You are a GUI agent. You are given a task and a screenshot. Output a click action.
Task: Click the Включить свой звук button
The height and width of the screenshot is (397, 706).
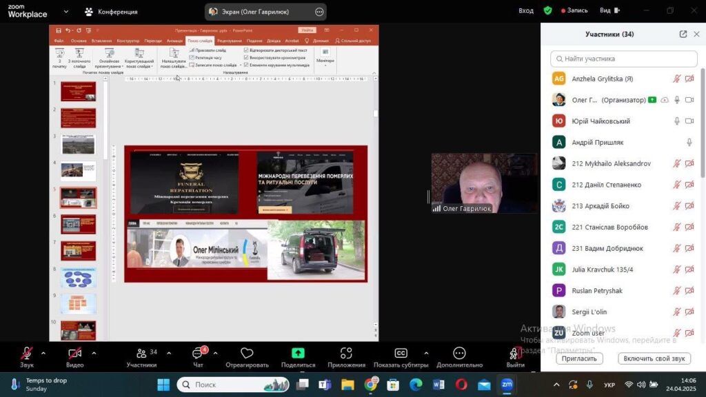tap(654, 358)
